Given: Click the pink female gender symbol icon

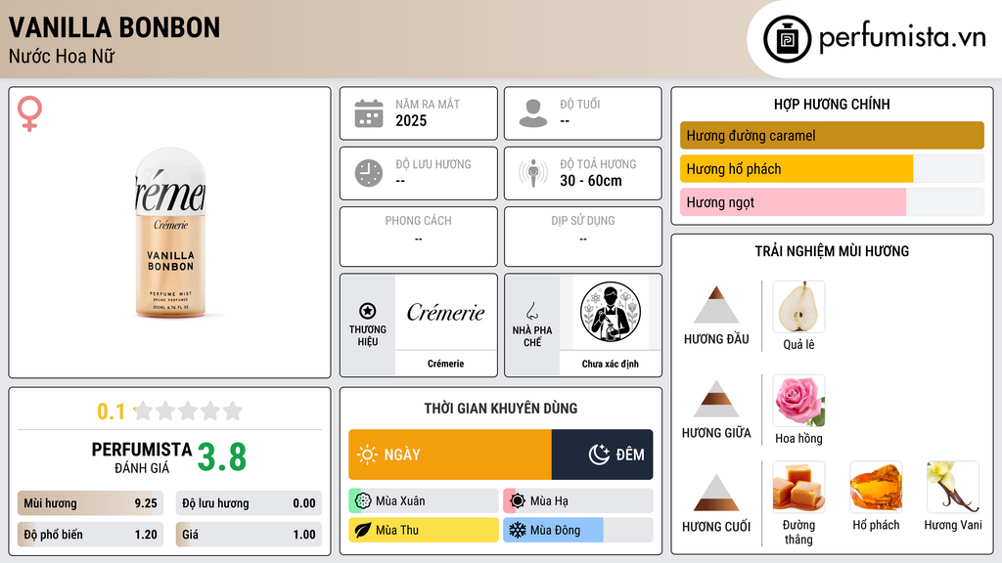Looking at the screenshot, I should point(29,113).
